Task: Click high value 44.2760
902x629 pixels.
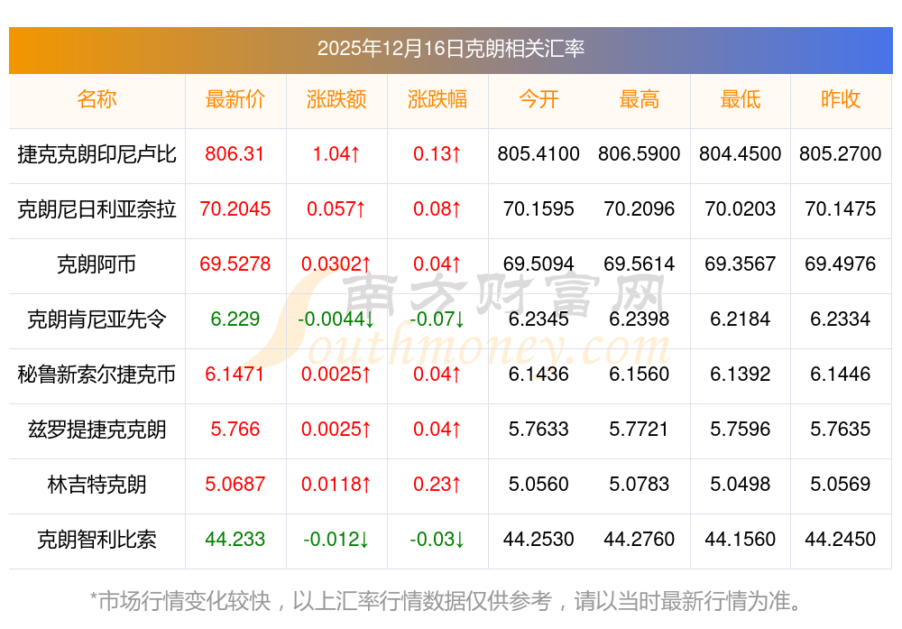Action: (x=640, y=540)
